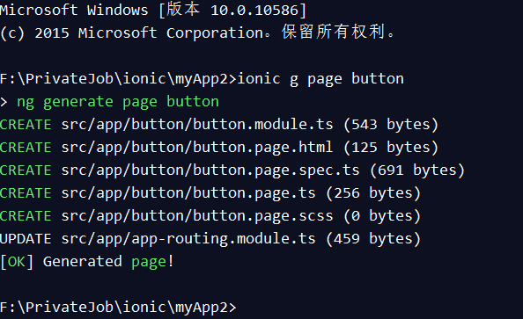
Task: Select the button.page.scss file path
Action: (x=197, y=216)
